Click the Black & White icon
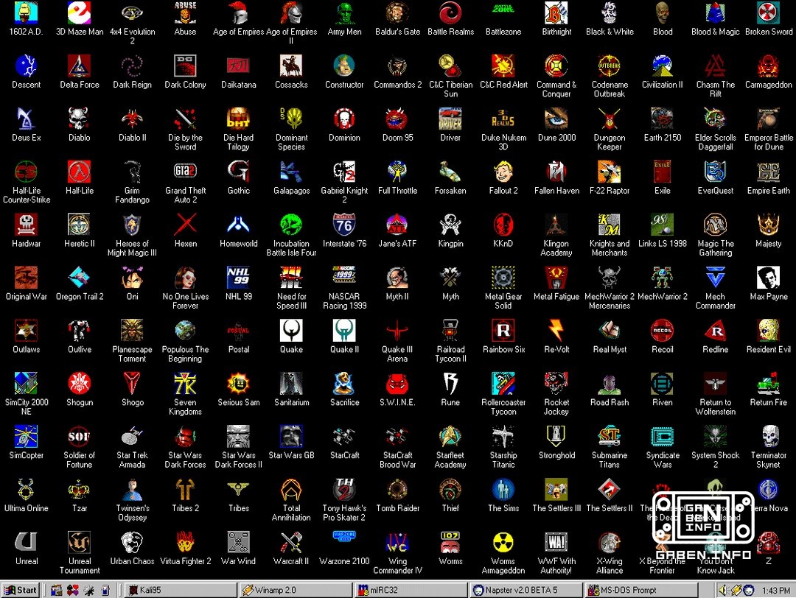The width and height of the screenshot is (796, 598). 610,13
